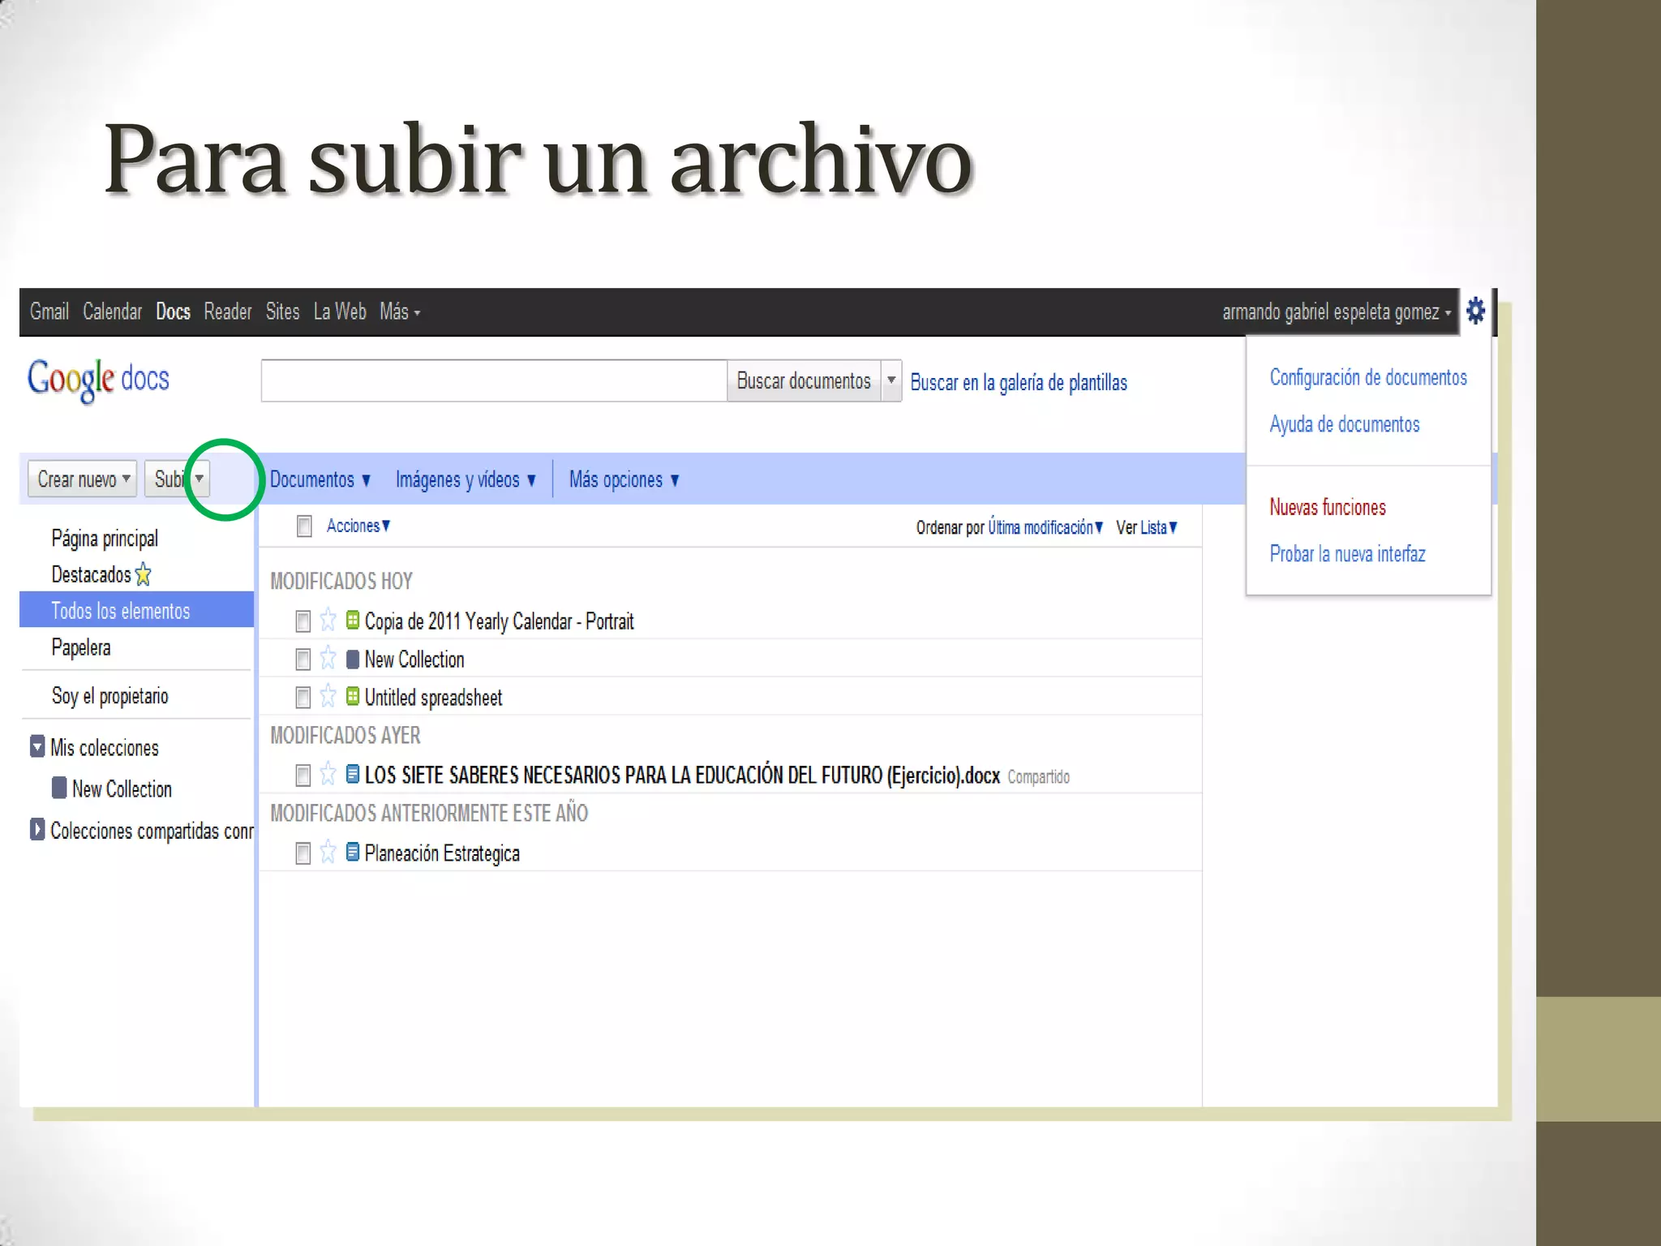
Task: Open the settings gear menu
Action: (x=1475, y=311)
